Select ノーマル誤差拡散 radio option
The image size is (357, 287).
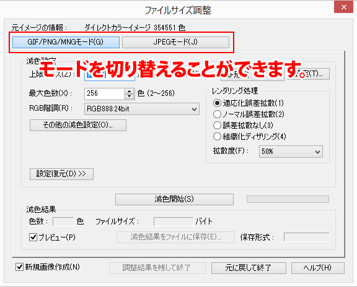click(217, 114)
